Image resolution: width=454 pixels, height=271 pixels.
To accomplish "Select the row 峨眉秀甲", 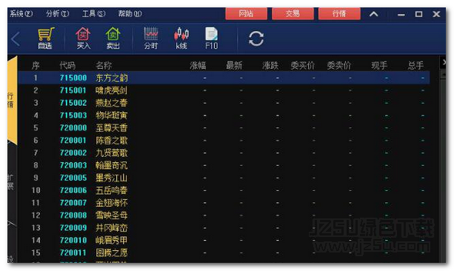I will tap(224, 241).
